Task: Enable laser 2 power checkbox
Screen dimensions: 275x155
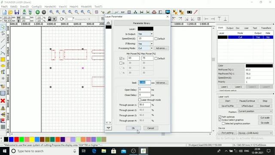Action: pos(121,63)
